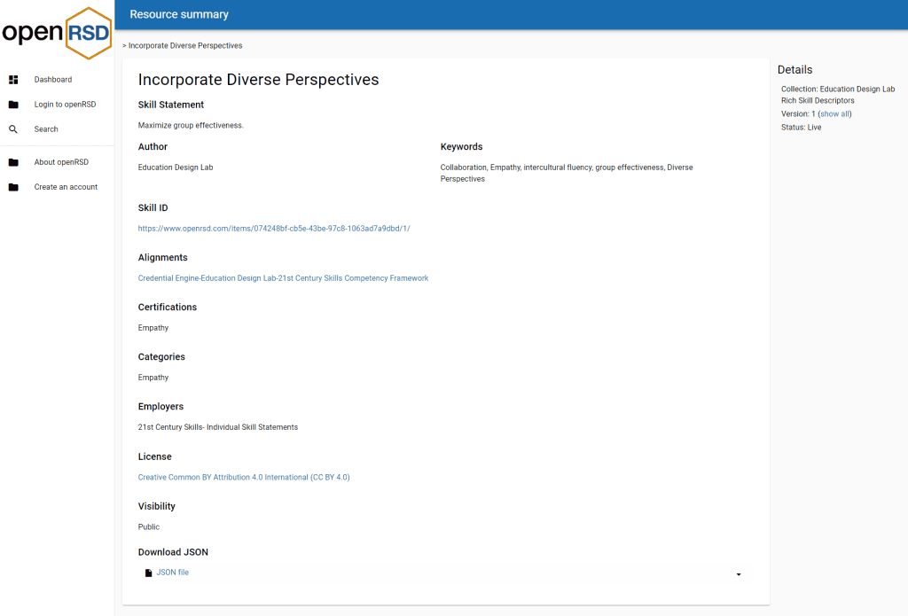This screenshot has width=908, height=616.
Task: Click the keywords list starting with Collaboration
Action: click(567, 173)
